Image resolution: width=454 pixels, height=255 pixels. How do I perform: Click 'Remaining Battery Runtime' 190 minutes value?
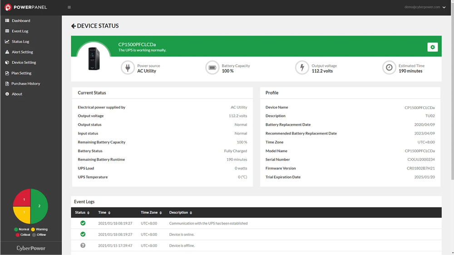(x=237, y=160)
